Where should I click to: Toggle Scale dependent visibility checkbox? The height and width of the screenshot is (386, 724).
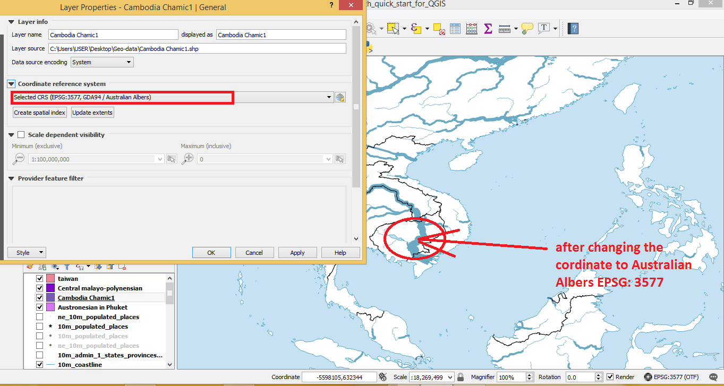pos(21,135)
